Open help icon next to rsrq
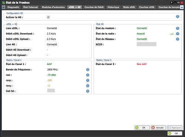 pyautogui.click(x=88, y=86)
